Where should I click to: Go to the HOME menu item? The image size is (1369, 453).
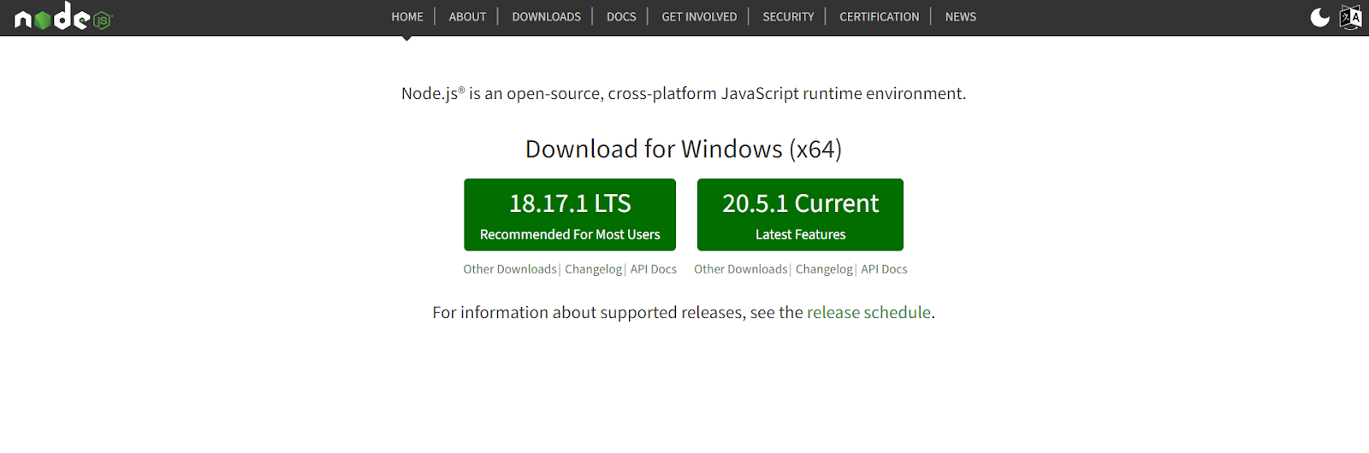click(407, 16)
